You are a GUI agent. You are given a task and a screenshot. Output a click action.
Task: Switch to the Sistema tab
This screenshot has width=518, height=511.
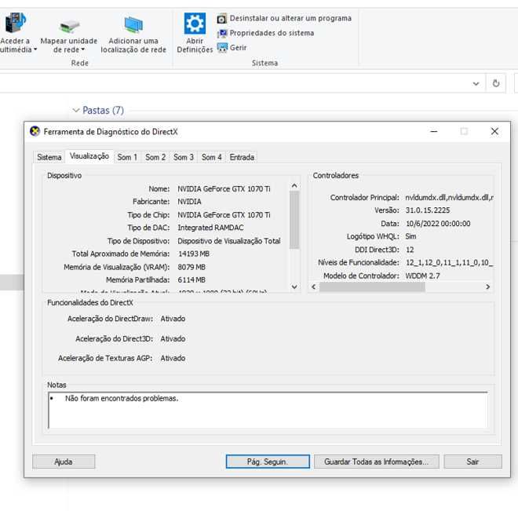pos(49,157)
